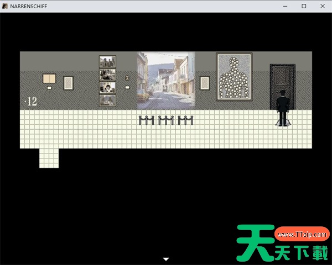Click the small framed picture beside the book
The height and width of the screenshot is (265, 332).
(69, 83)
